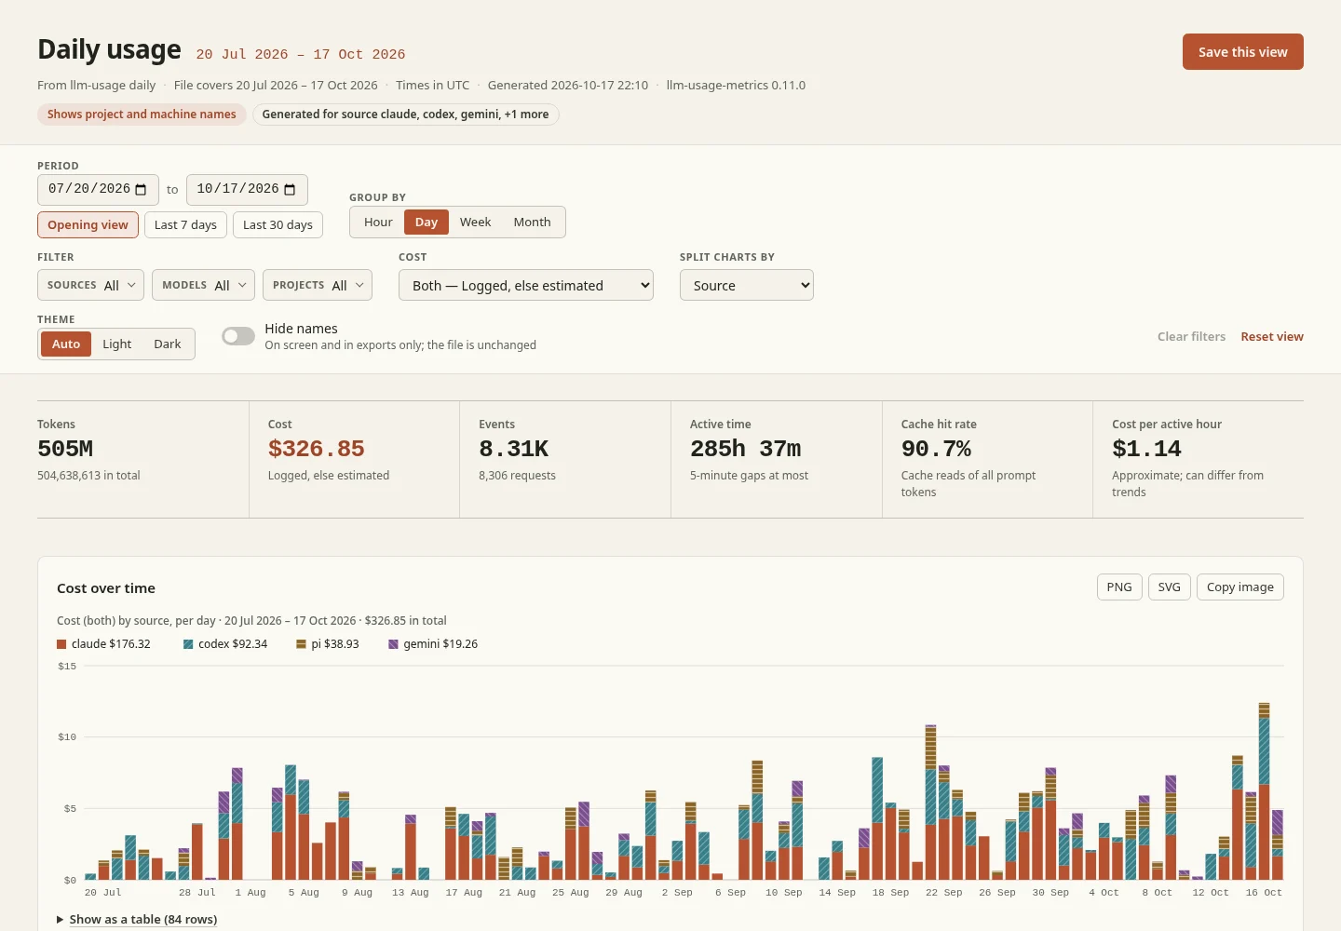Apply the Opening view preset
This screenshot has height=931, width=1341.
pos(88,224)
